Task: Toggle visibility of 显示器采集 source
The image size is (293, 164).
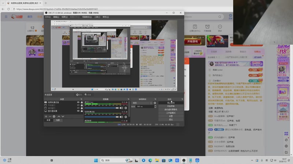Action: (x=78, y=111)
